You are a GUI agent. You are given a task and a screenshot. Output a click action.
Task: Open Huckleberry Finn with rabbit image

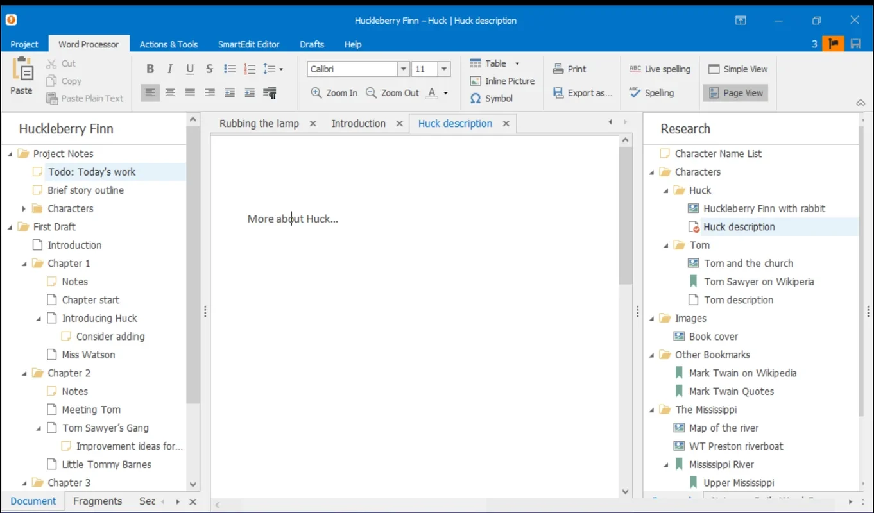764,208
